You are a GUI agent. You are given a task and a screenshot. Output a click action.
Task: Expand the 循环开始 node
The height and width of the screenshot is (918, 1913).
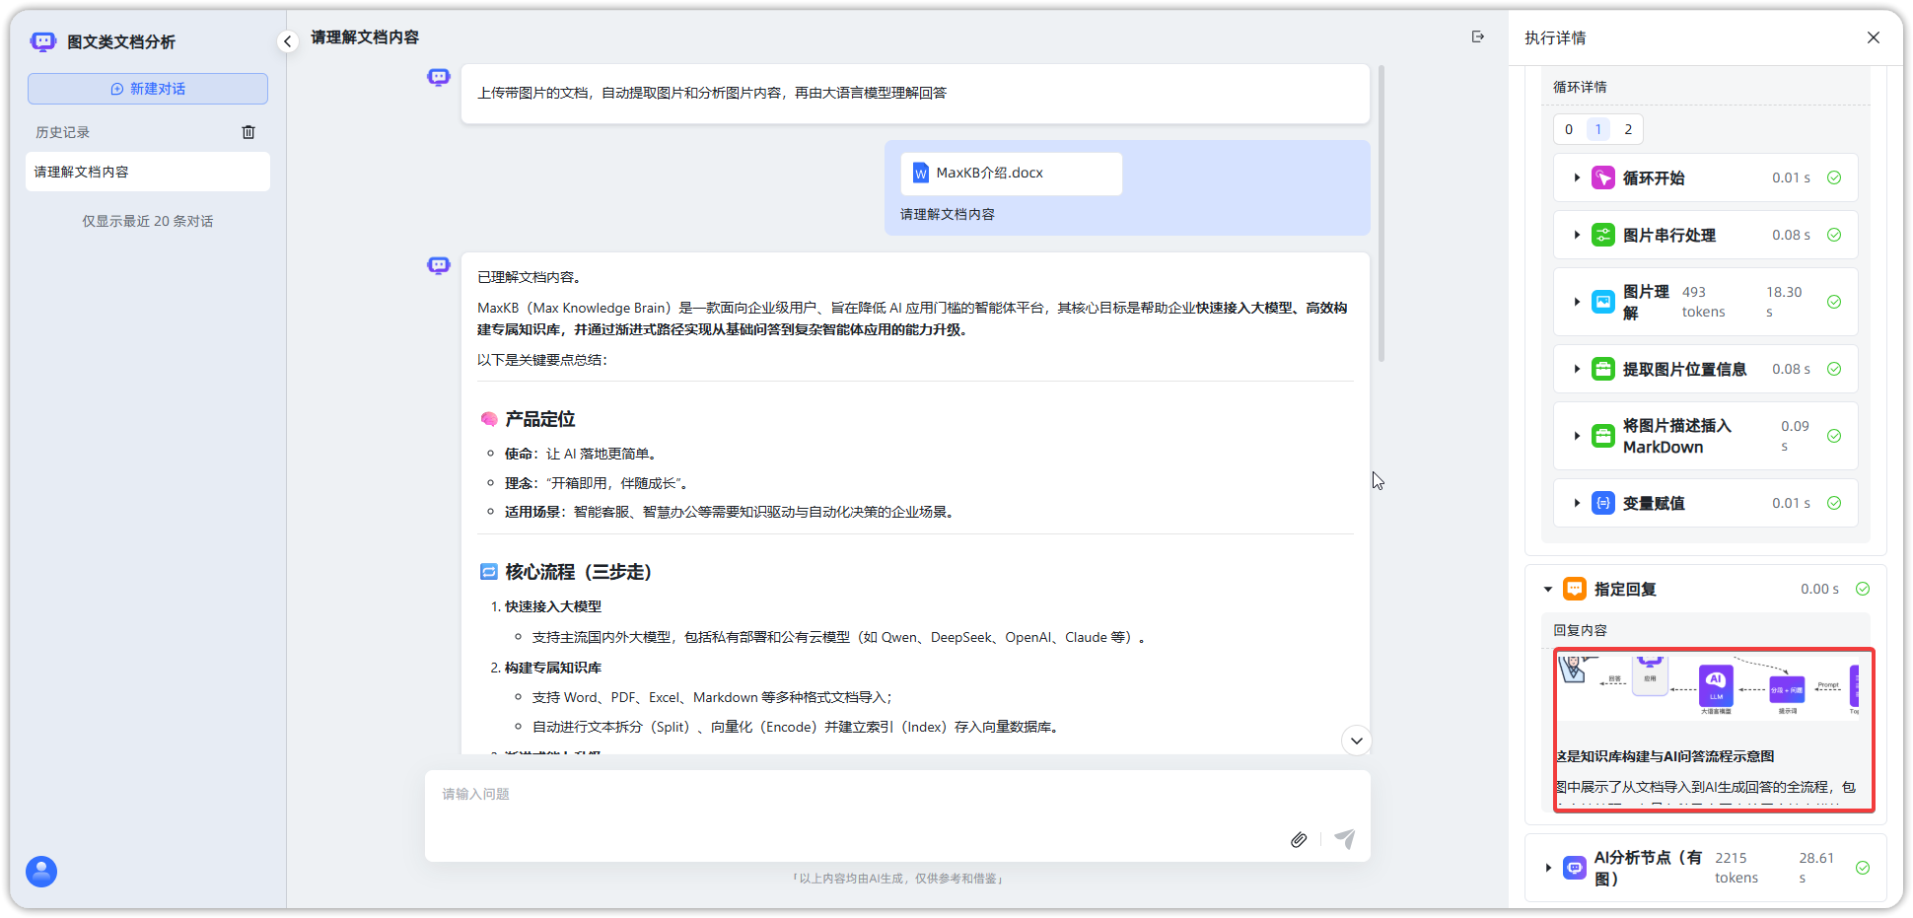point(1577,178)
